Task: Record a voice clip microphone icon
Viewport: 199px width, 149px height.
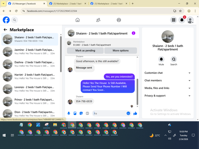Action: [69, 113]
